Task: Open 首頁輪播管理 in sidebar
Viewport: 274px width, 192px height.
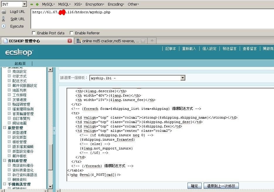Action: click(23, 114)
